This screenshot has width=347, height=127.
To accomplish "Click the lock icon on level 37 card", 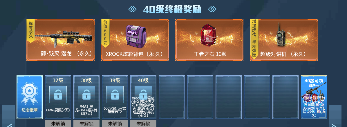I will click(x=58, y=95).
